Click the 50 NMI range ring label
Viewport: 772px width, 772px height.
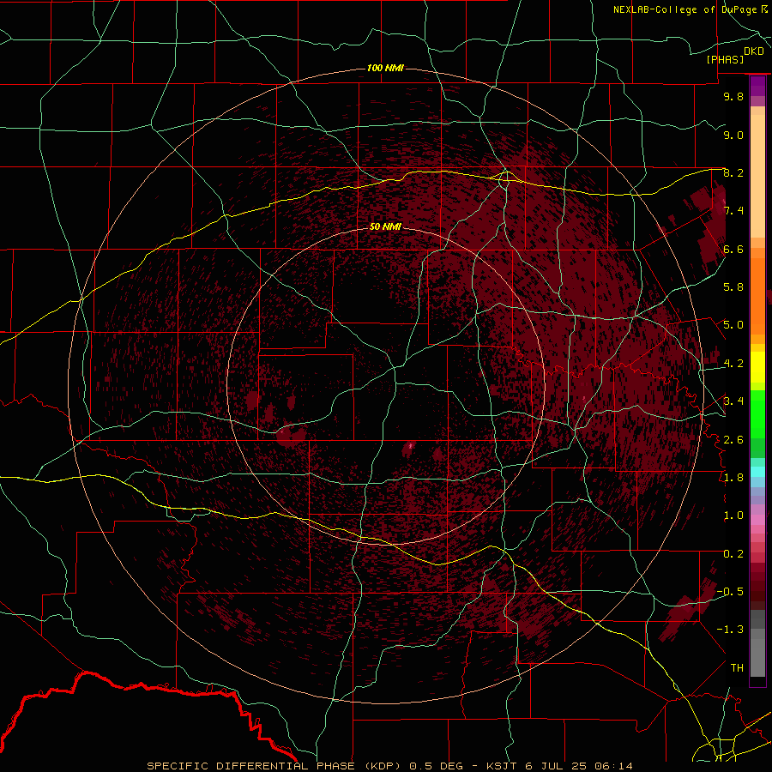coord(385,226)
